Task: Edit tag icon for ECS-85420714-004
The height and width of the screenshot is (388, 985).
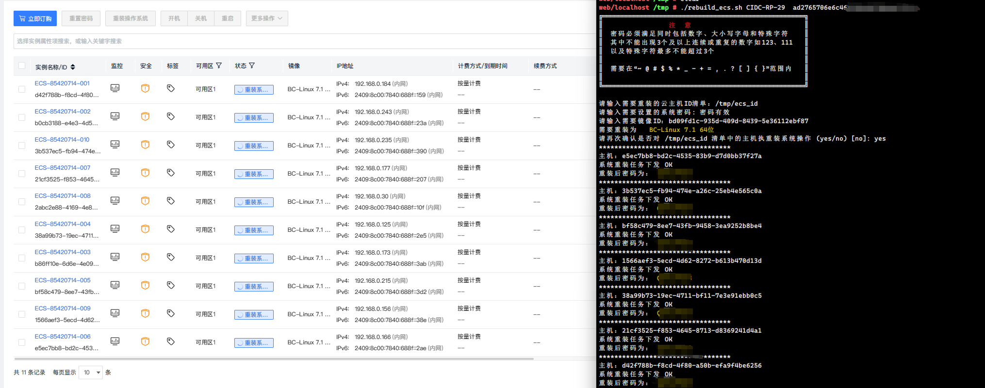Action: pyautogui.click(x=171, y=229)
